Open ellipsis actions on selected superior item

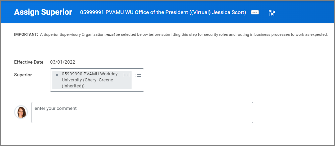[126, 75]
